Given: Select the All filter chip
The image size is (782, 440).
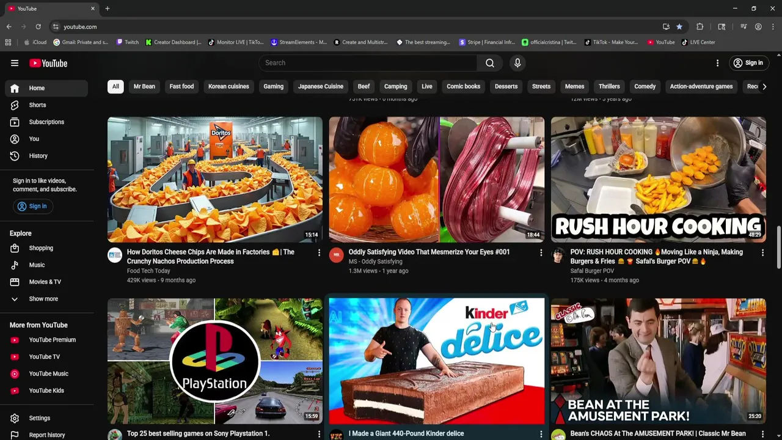Looking at the screenshot, I should point(115,86).
